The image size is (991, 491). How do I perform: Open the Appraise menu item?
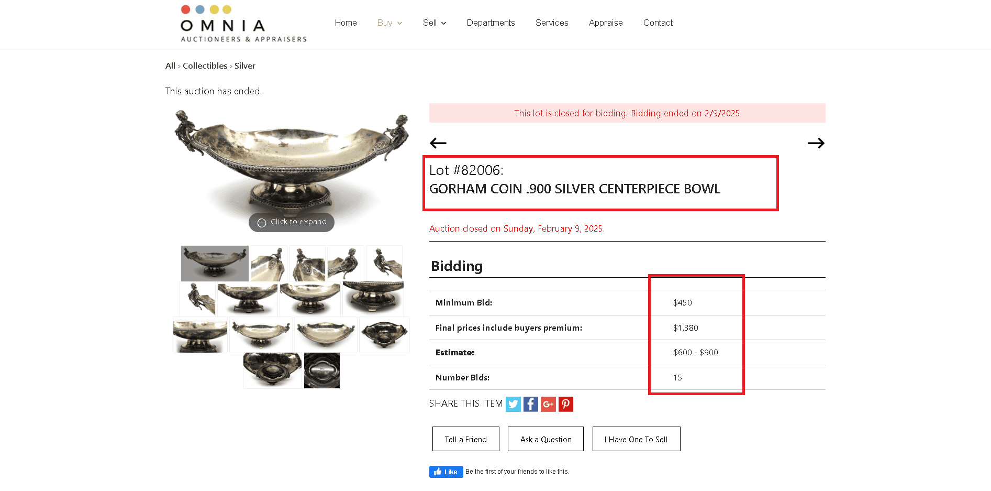click(x=606, y=23)
